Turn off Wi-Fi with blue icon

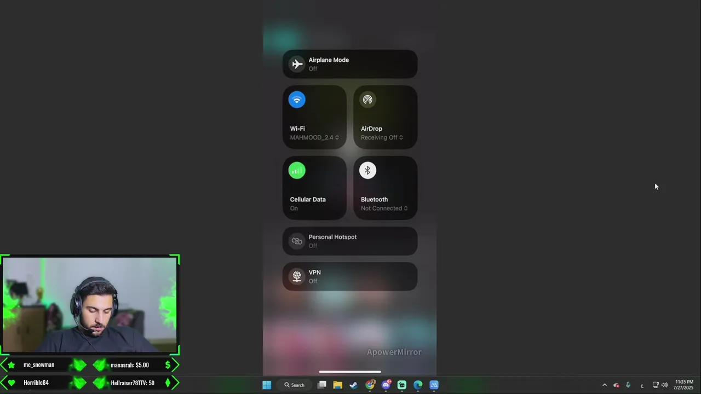tap(297, 100)
